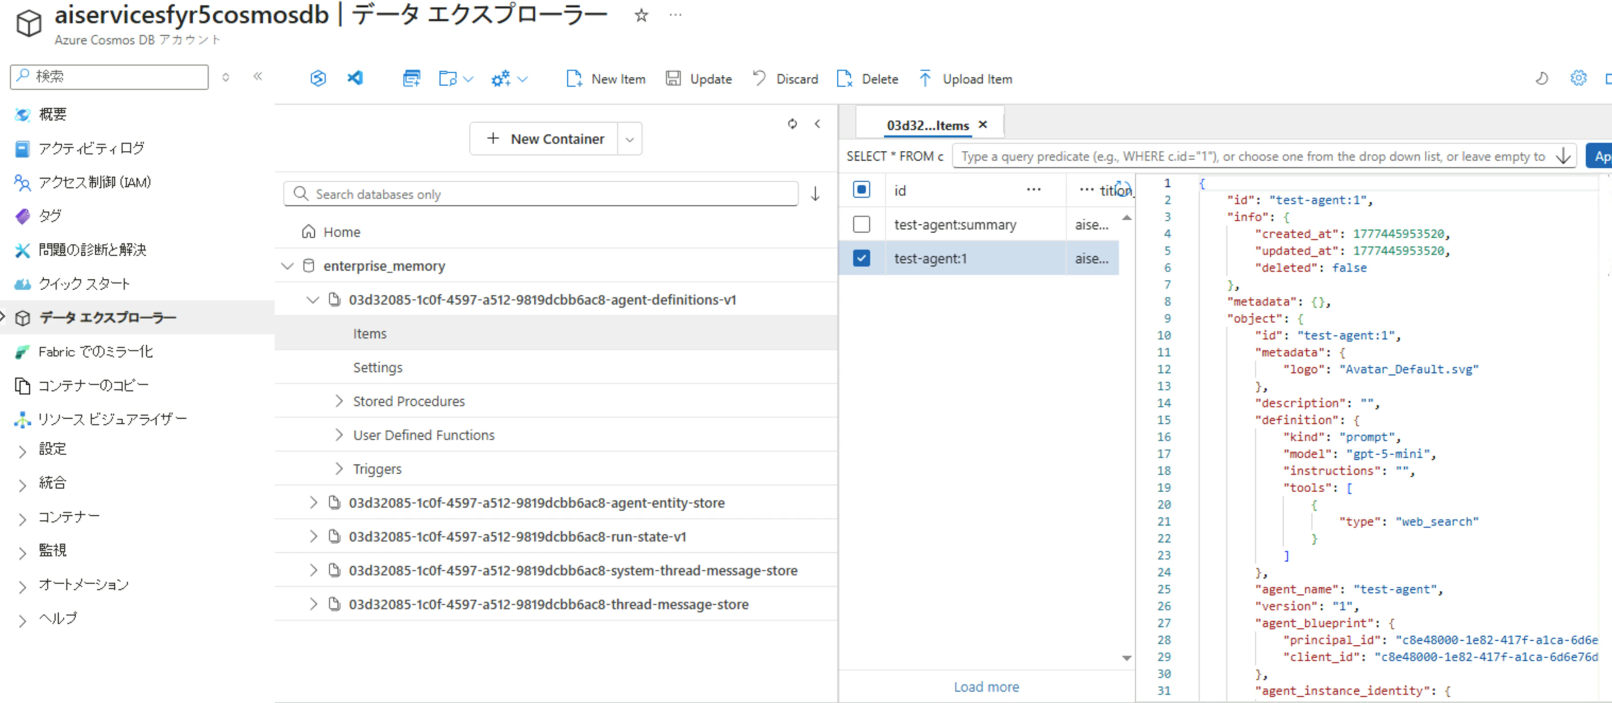The height and width of the screenshot is (703, 1612).
Task: Focus the Search databases only field
Action: click(x=540, y=194)
